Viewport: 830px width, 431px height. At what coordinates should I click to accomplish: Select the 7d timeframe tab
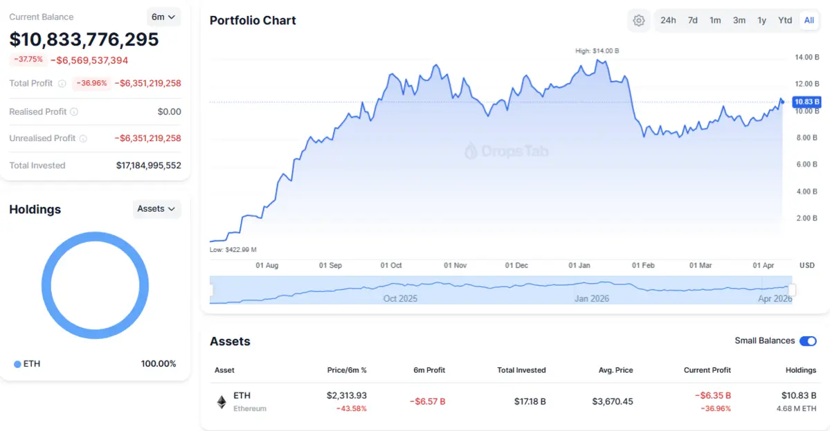pos(692,20)
